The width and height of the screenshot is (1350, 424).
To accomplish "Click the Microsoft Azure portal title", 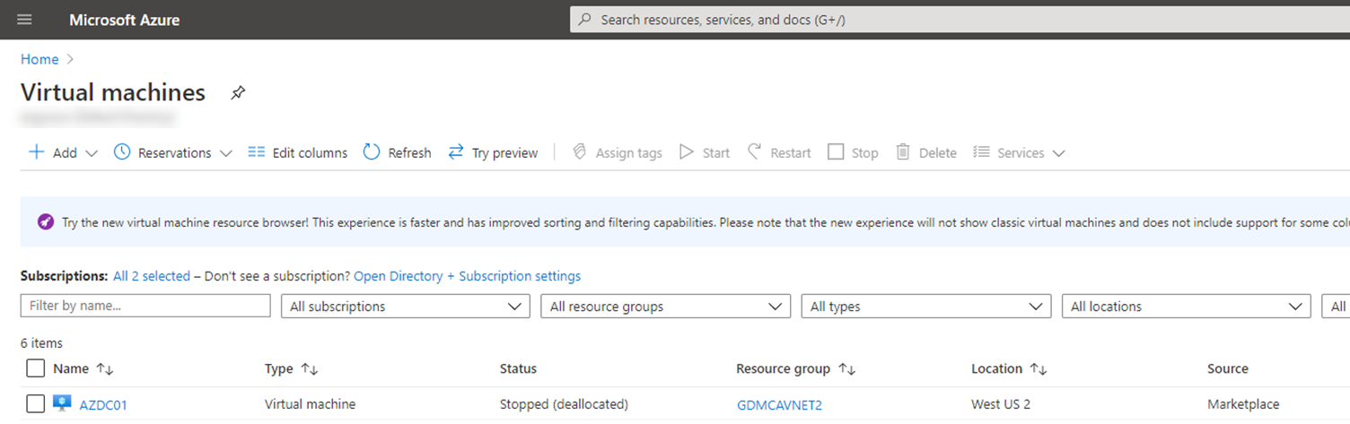I will click(124, 20).
